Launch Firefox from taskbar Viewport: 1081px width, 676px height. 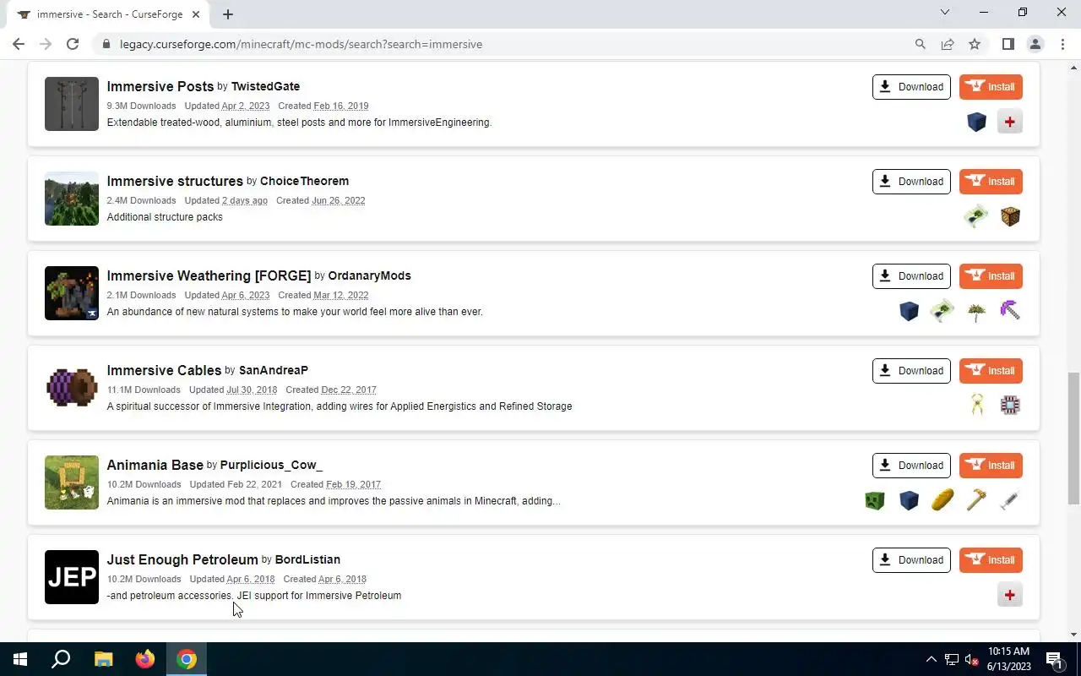tap(145, 659)
